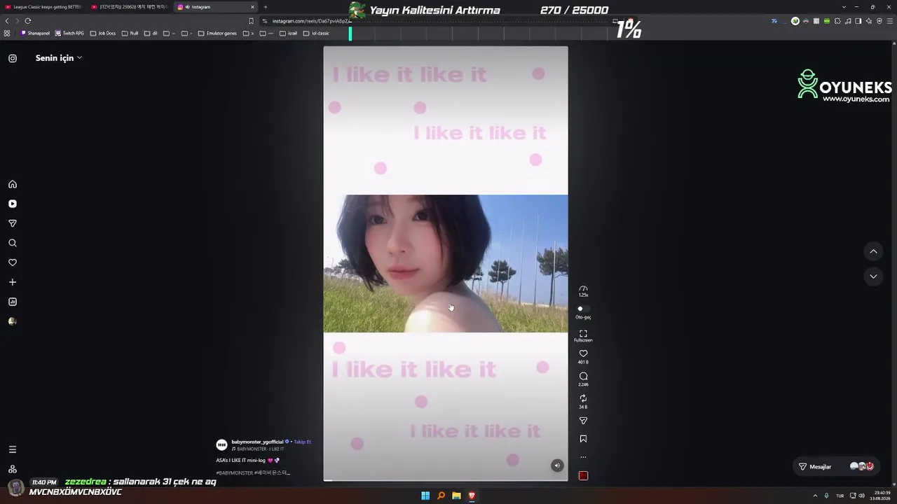
Task: Expand the Senin için feed dropdown
Action: (59, 58)
